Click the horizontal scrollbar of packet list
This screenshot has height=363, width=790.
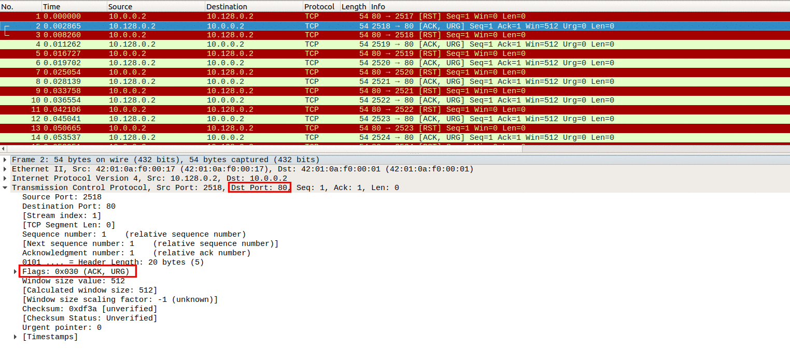click(264, 149)
